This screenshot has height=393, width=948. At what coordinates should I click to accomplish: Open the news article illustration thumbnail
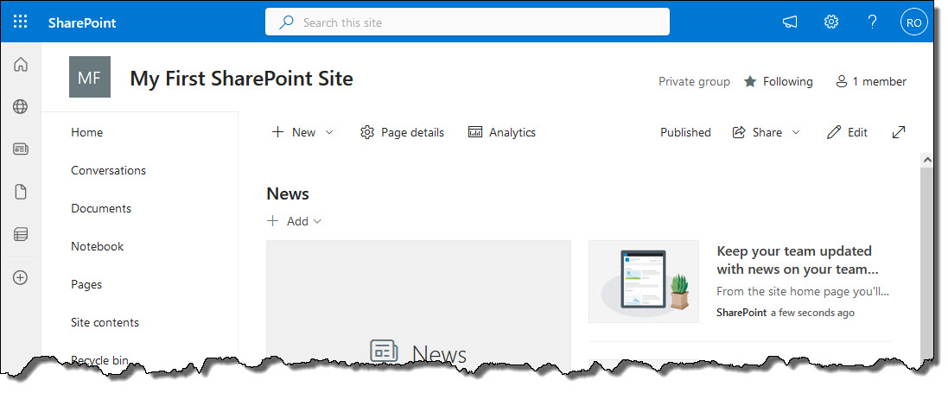(644, 282)
